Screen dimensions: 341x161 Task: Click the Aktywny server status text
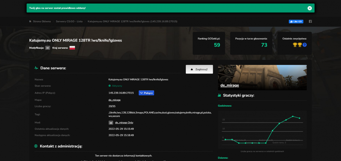tap(117, 86)
